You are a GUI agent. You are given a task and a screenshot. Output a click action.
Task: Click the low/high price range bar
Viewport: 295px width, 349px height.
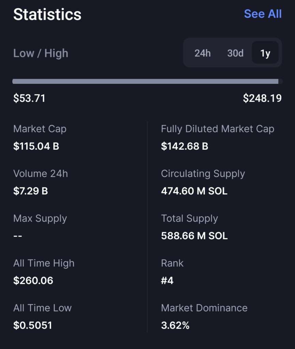tap(147, 81)
